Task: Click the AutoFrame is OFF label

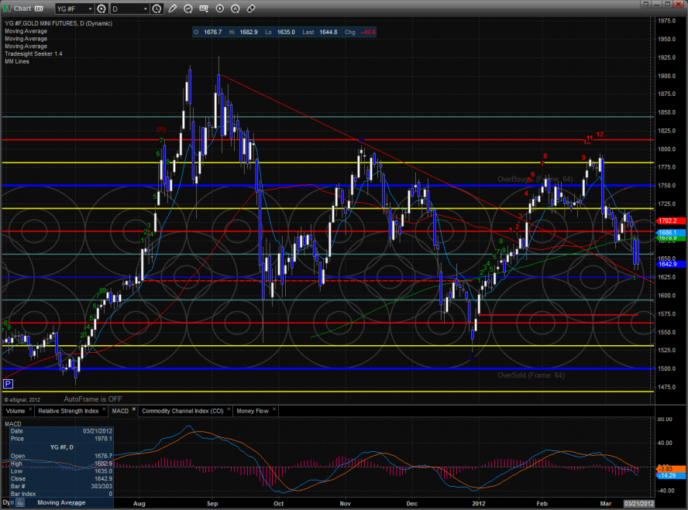Action: tap(92, 399)
